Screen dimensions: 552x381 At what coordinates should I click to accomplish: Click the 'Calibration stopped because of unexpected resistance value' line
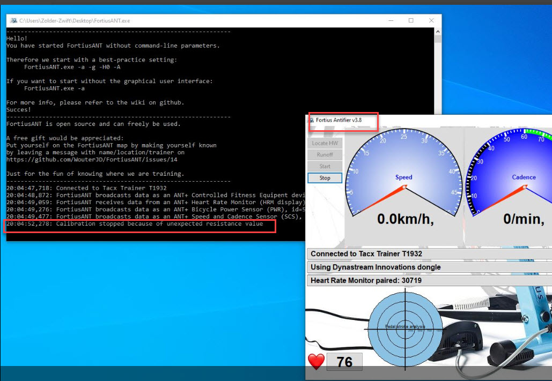point(135,224)
